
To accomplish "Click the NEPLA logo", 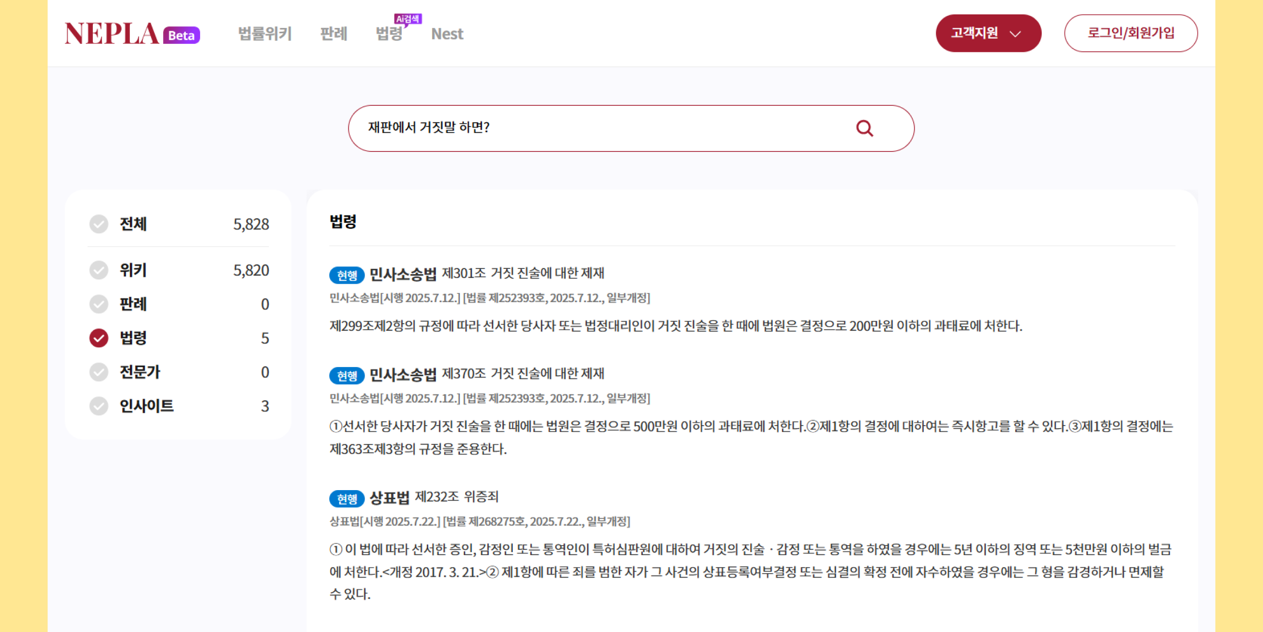I will [x=112, y=34].
